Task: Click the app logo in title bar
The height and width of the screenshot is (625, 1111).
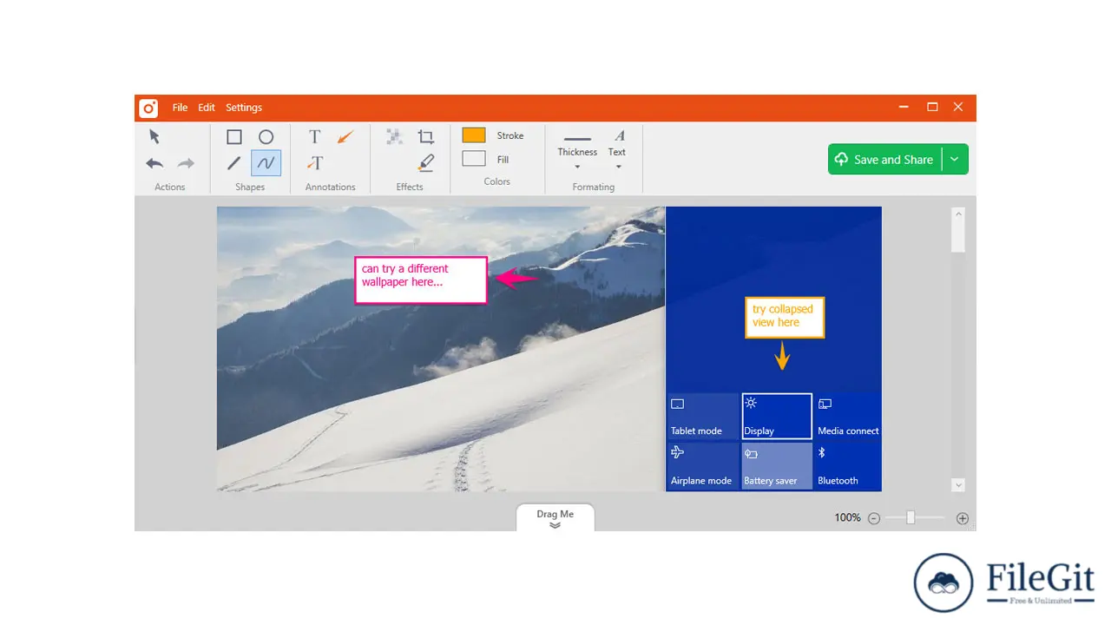Action: click(x=148, y=108)
